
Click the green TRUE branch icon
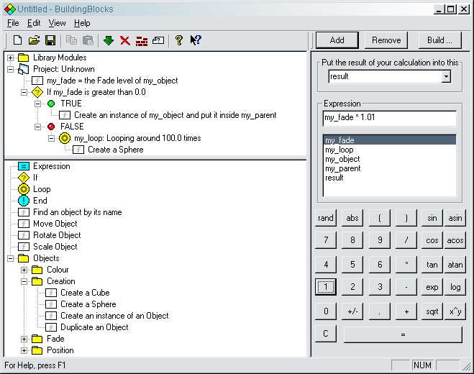pos(51,104)
